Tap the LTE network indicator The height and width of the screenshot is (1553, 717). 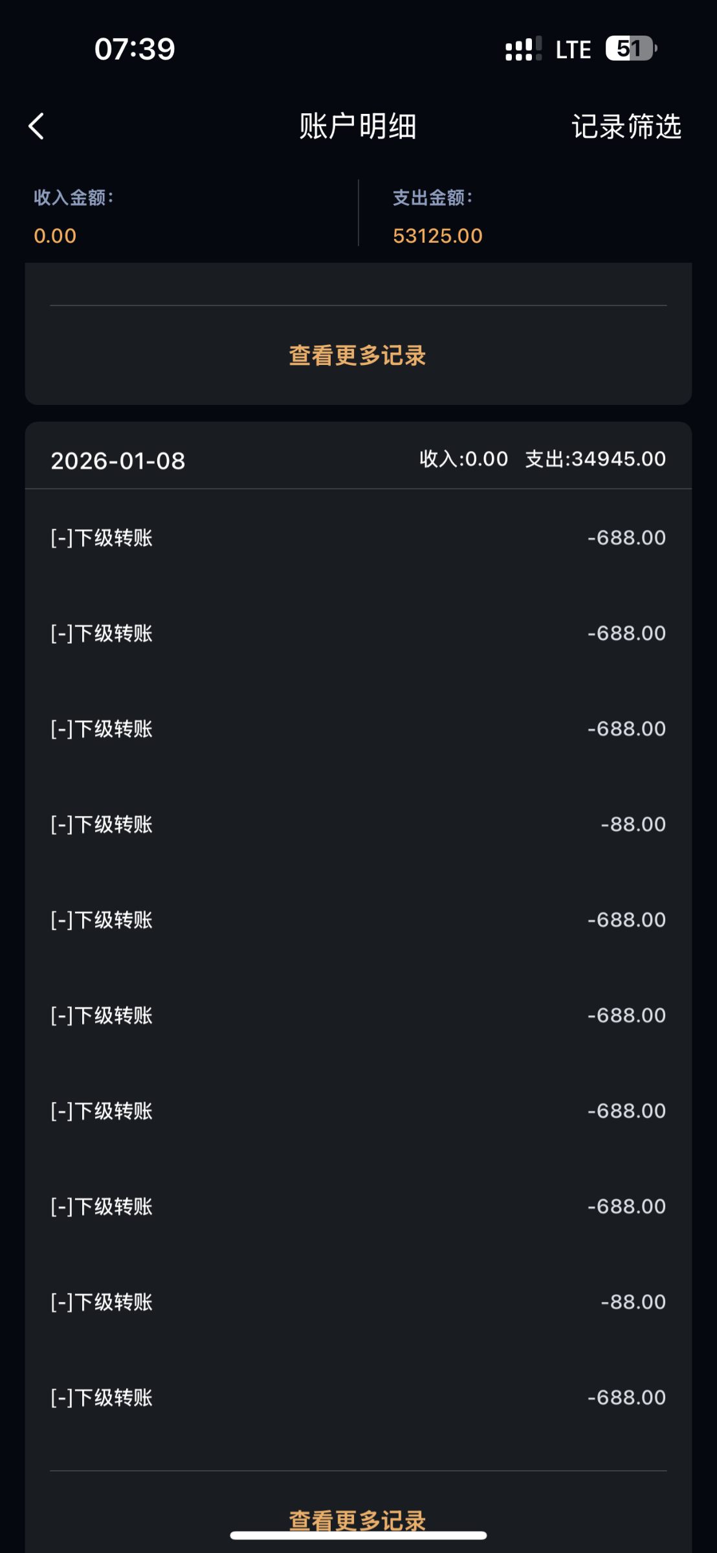(573, 50)
